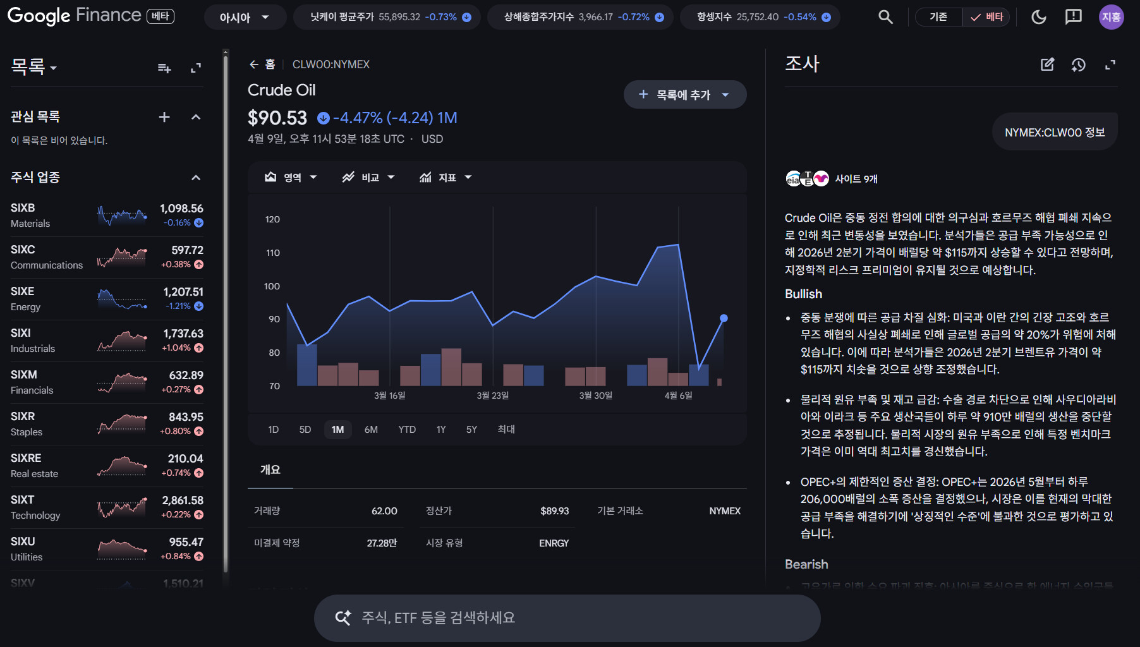1140x647 pixels.
Task: Click the 홈 breadcrumb link
Action: [x=270, y=64]
